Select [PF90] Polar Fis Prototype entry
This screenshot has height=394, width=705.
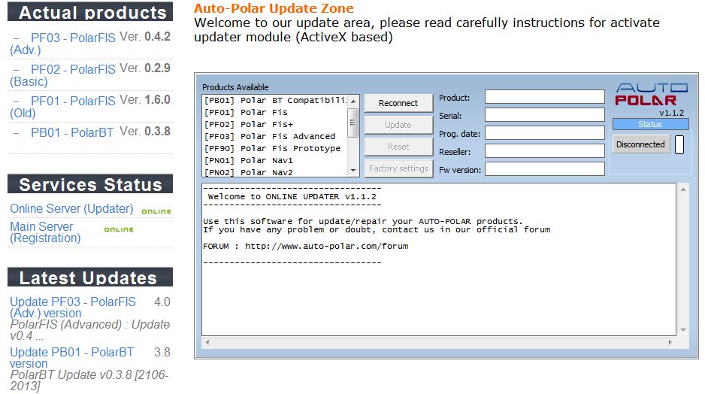pyautogui.click(x=275, y=148)
